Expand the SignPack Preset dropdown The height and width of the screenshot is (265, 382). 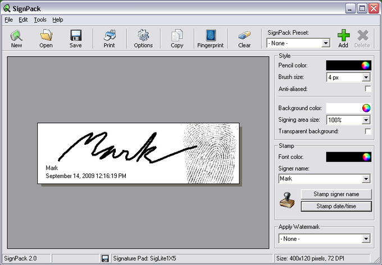point(326,43)
